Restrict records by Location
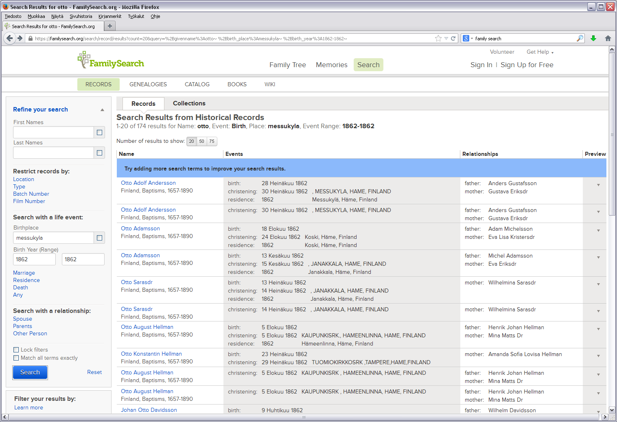 (x=24, y=179)
